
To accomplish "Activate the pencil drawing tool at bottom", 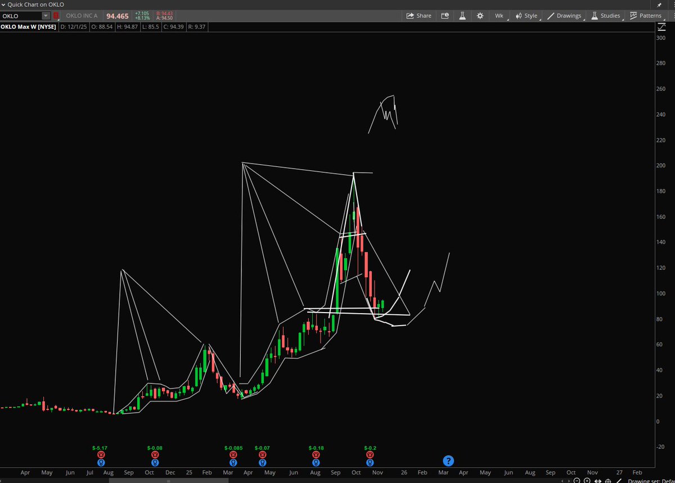I will (619, 481).
